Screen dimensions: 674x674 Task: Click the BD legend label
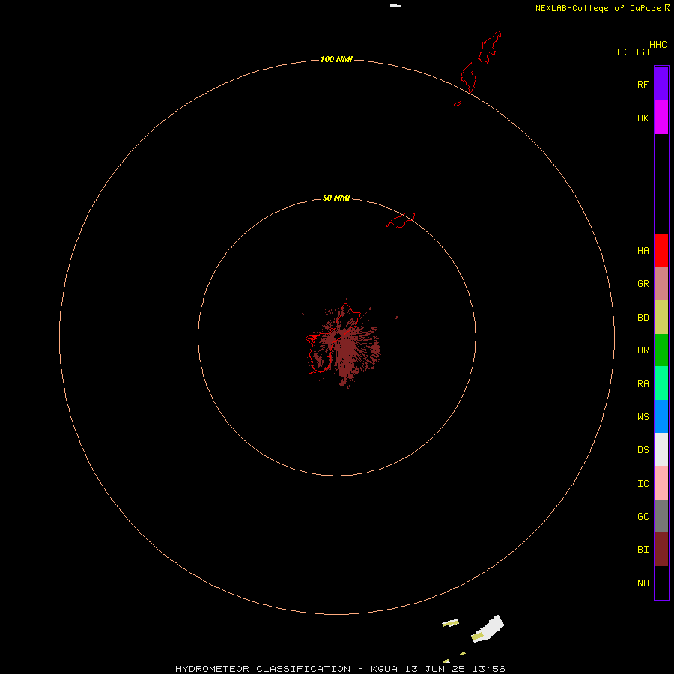[x=643, y=318]
